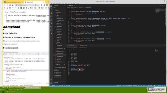This screenshot has height=93, width=167.
Task: Open the Explorer view in VS Code activity bar
Action: tap(51, 6)
